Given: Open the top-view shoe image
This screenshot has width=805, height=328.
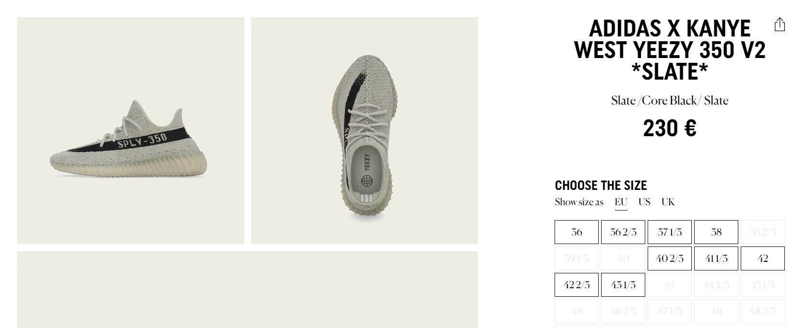Looking at the screenshot, I should pyautogui.click(x=365, y=130).
